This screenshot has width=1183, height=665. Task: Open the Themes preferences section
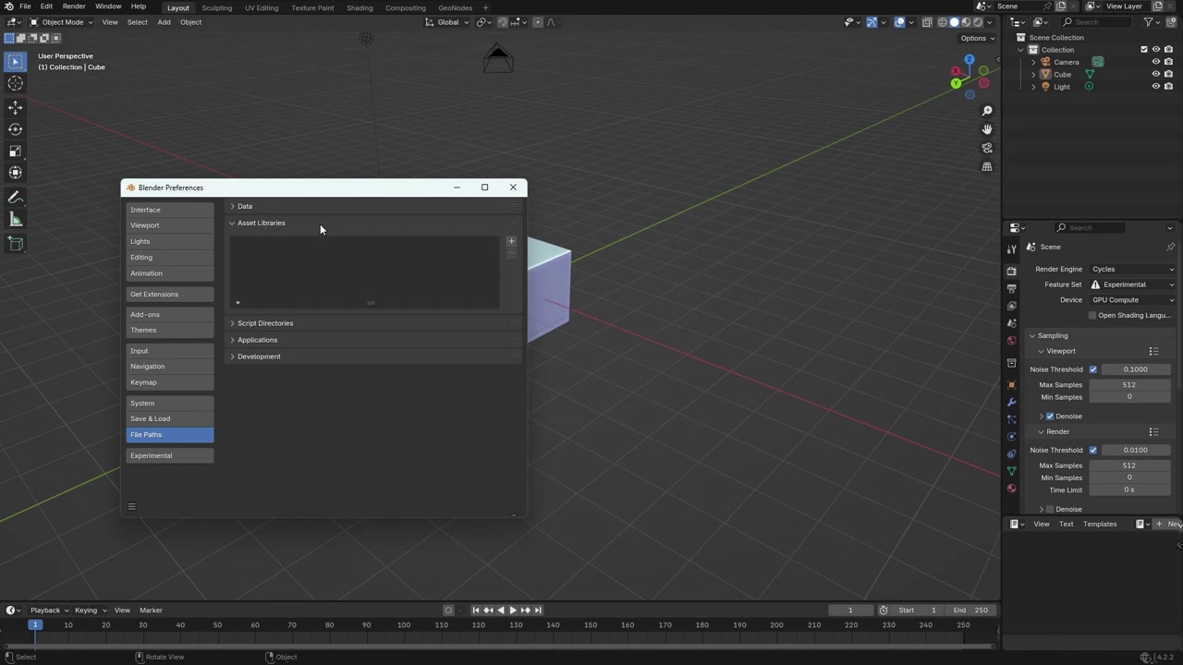point(143,330)
